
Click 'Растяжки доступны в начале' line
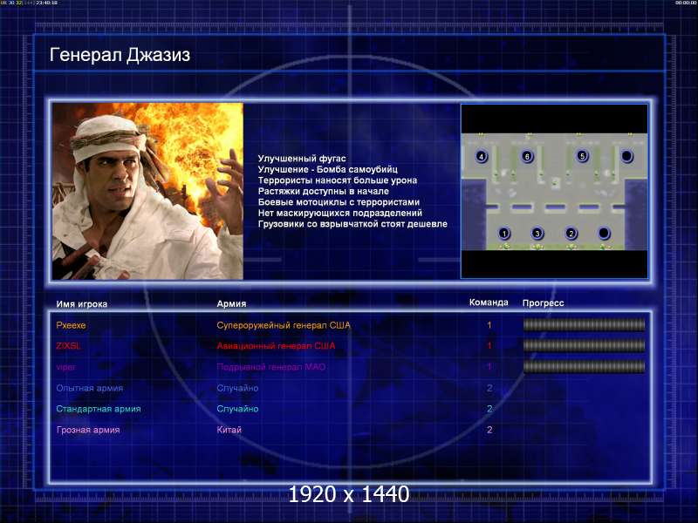point(323,191)
